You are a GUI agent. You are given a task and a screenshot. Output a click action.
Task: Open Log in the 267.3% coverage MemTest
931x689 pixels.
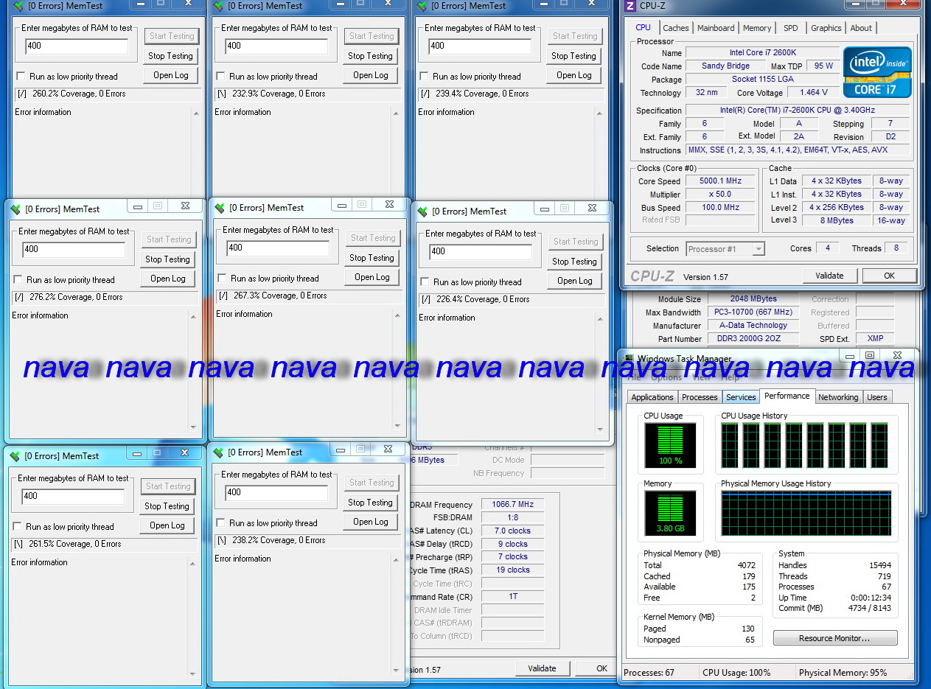point(372,277)
